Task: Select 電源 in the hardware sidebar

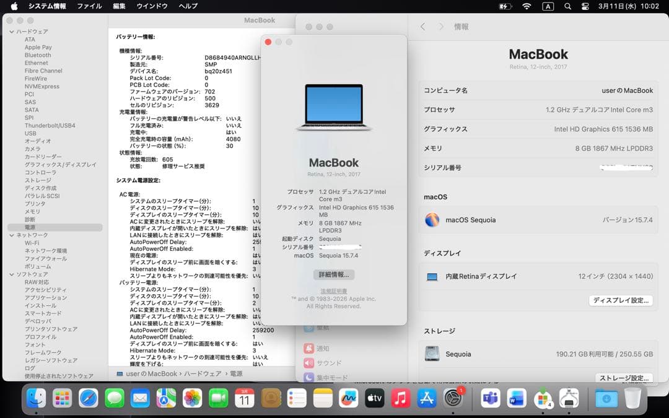Action: click(29, 226)
